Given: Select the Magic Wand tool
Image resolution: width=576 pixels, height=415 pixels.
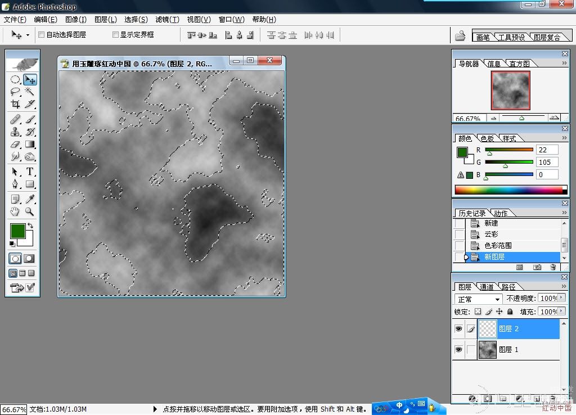Looking at the screenshot, I should (30, 92).
